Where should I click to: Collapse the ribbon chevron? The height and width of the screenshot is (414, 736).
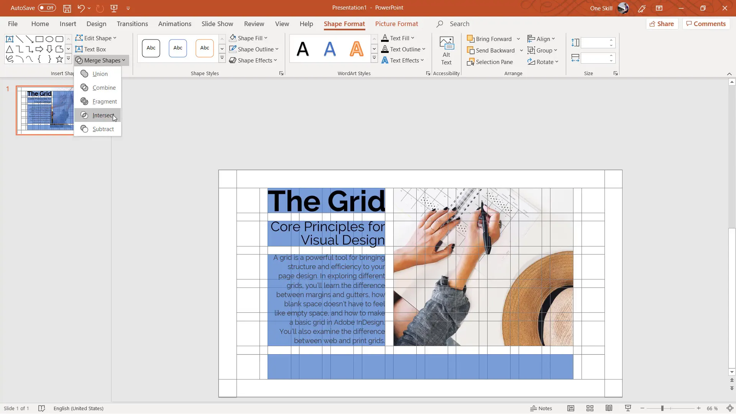click(x=729, y=74)
